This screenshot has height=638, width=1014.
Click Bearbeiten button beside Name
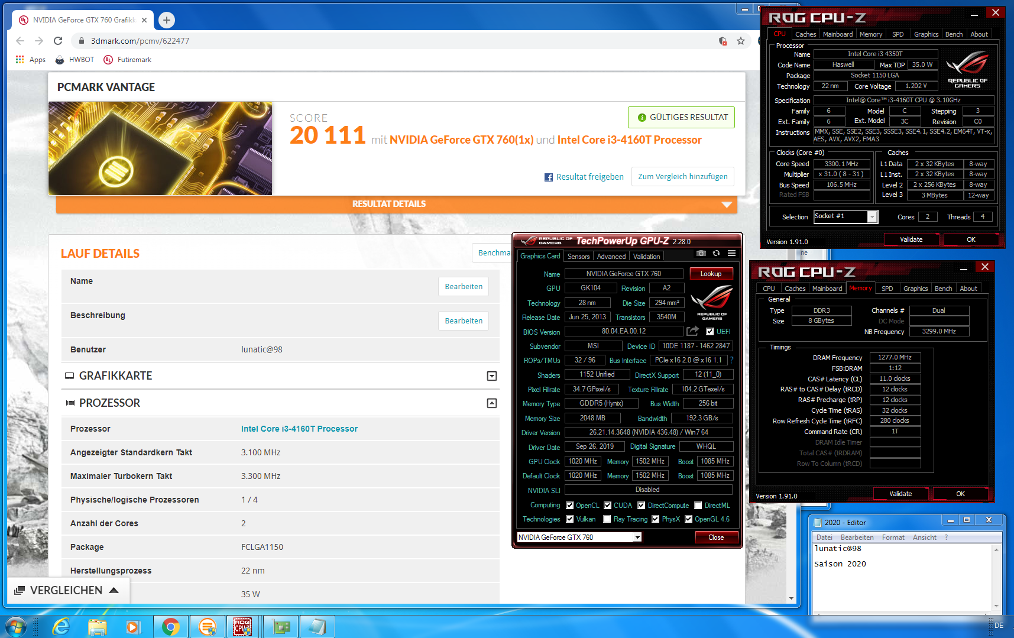(x=464, y=287)
